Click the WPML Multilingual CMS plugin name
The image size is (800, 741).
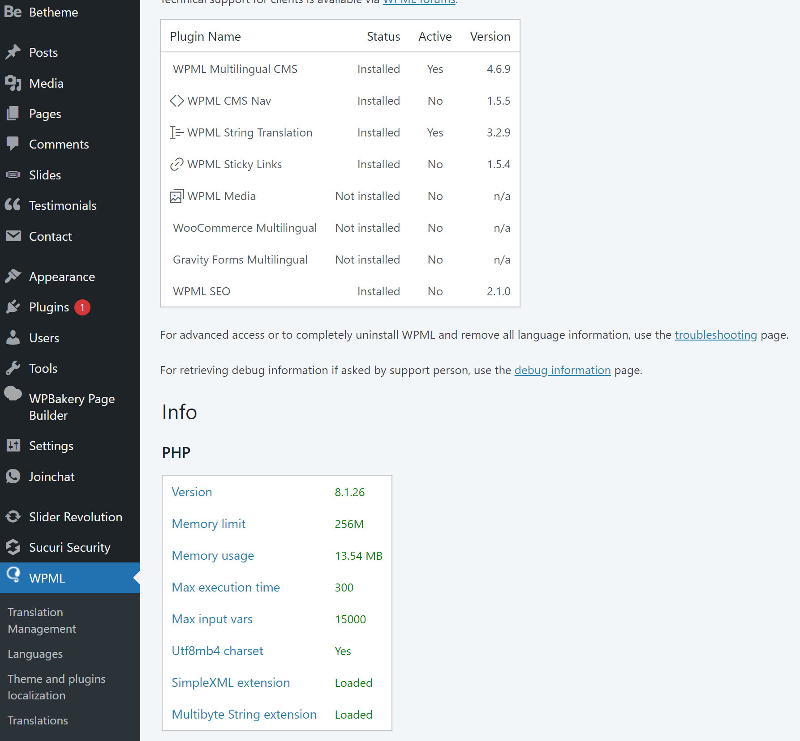235,69
